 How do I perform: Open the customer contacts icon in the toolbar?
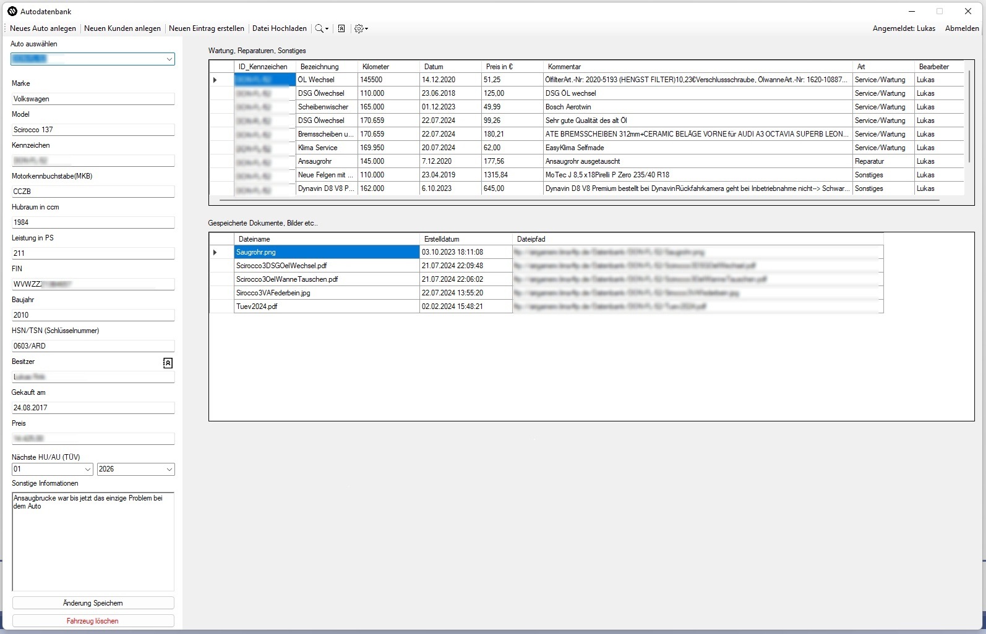tap(341, 28)
